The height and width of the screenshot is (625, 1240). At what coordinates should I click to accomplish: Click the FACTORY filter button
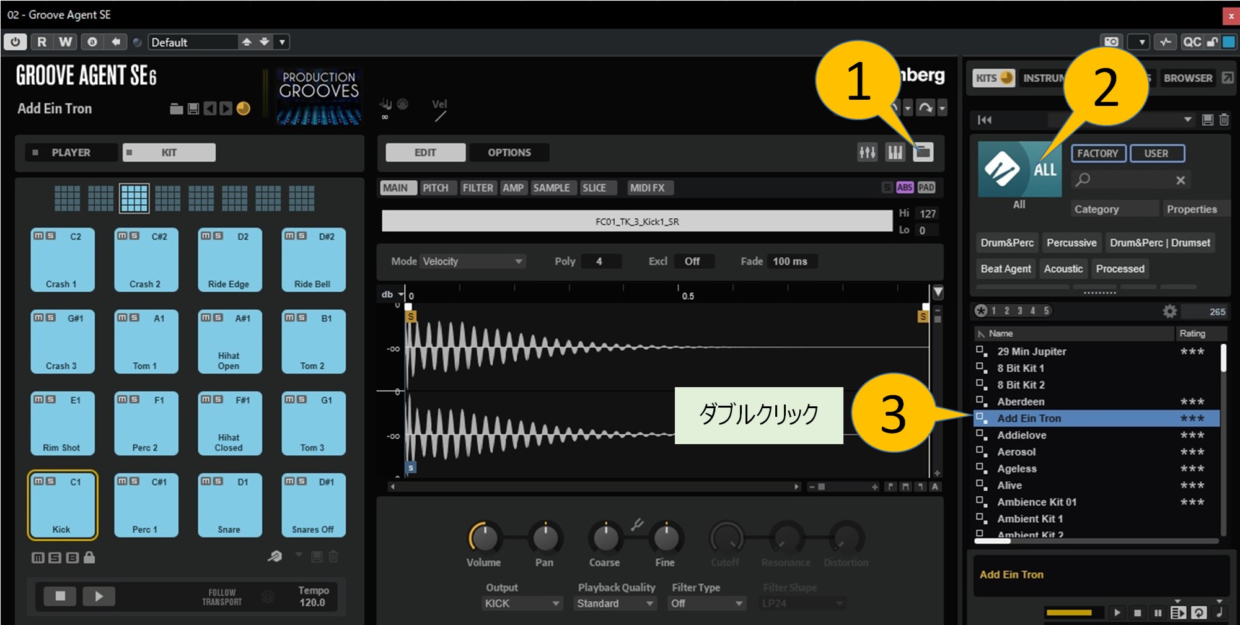[x=1097, y=153]
